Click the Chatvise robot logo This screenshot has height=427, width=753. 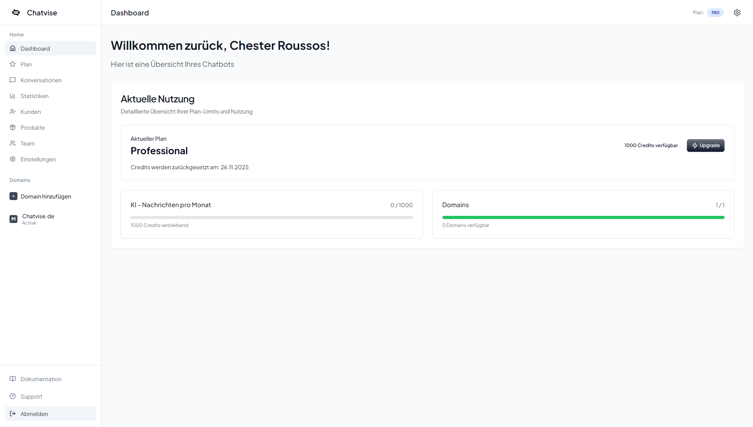pos(16,12)
